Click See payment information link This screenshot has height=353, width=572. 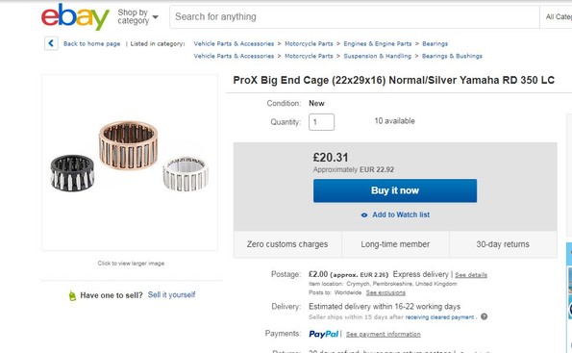pyautogui.click(x=383, y=334)
